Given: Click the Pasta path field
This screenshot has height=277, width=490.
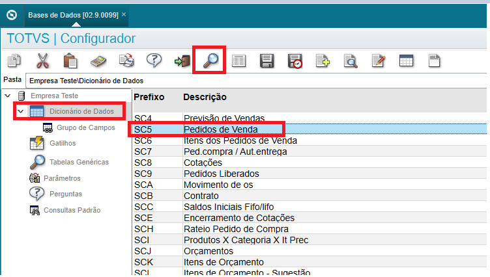Looking at the screenshot, I should tap(256, 81).
